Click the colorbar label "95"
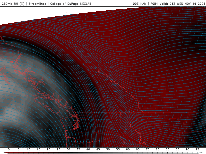Viewport: 206px width, 154px height. [197, 149]
